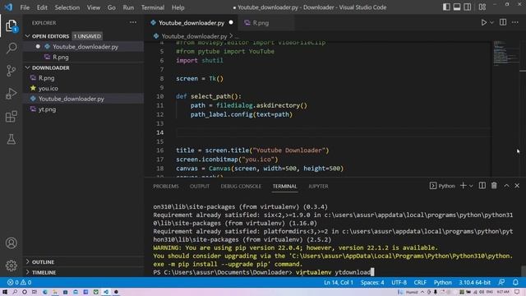Select the Python language mode
This screenshot has width=526, height=296.
tap(442, 283)
